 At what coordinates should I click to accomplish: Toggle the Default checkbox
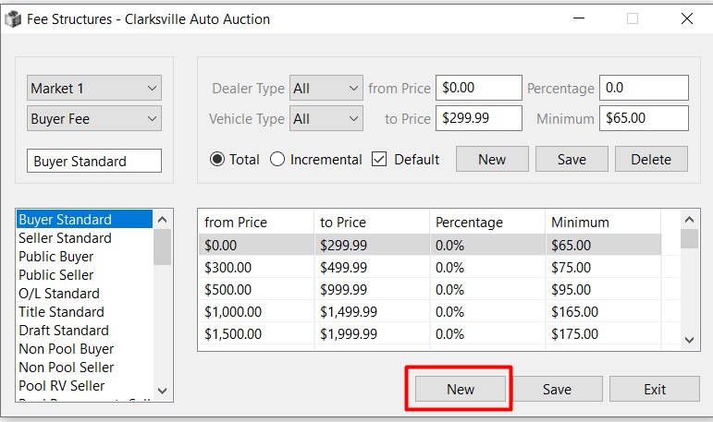pyautogui.click(x=379, y=159)
